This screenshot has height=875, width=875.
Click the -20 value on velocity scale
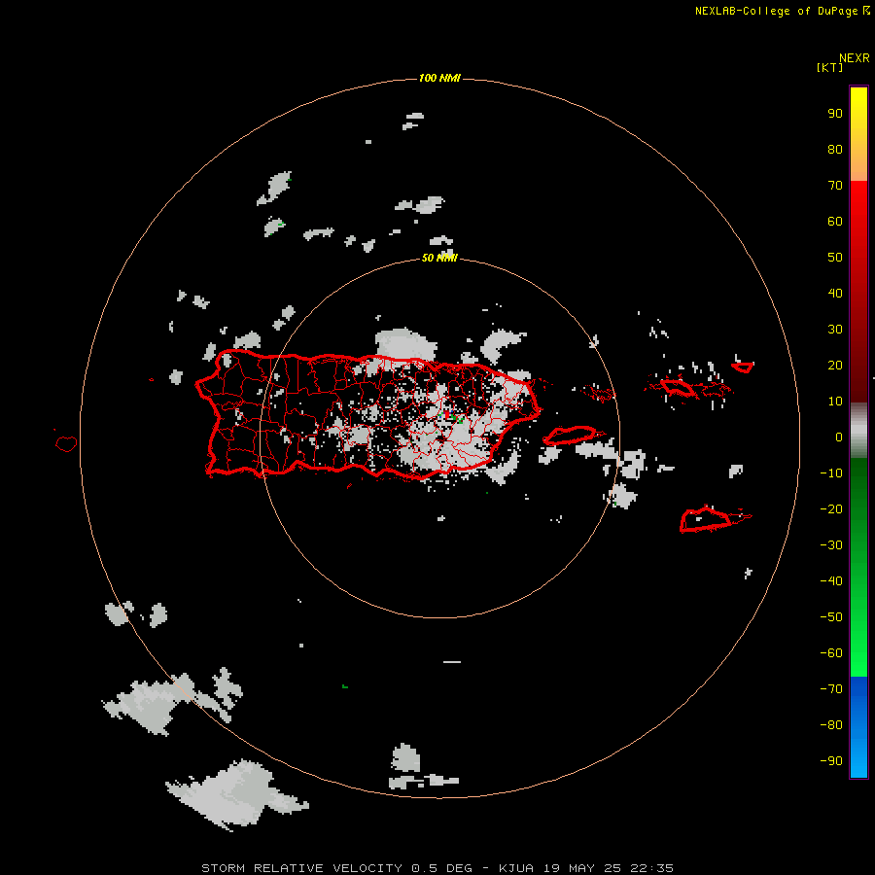[831, 508]
